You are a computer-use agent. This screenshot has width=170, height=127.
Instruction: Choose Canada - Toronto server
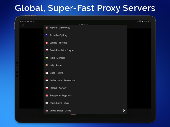[85, 43]
